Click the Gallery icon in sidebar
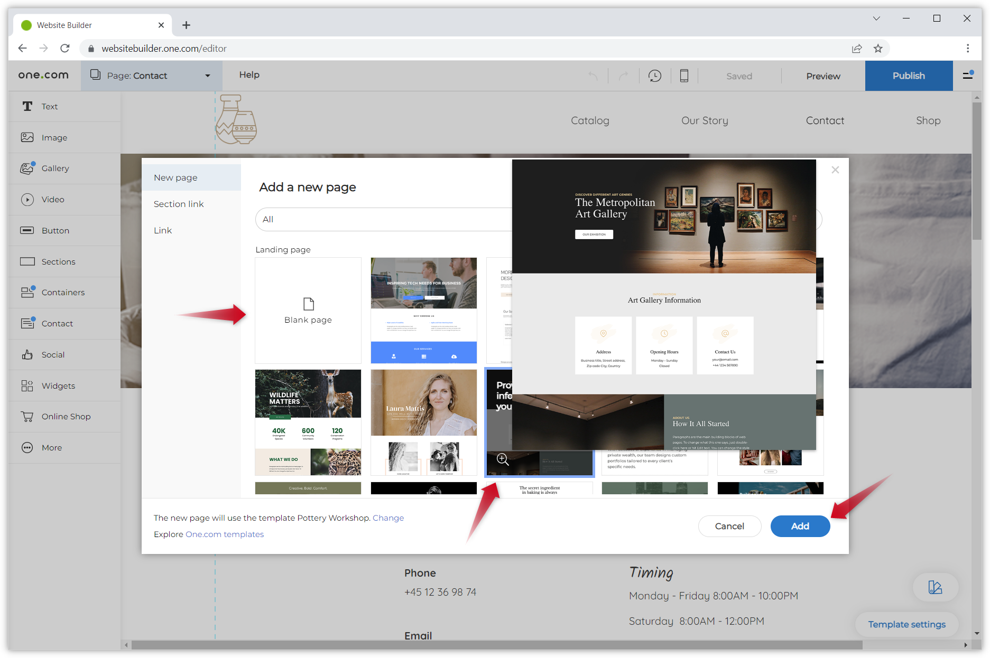Image resolution: width=990 pixels, height=658 pixels. point(27,168)
